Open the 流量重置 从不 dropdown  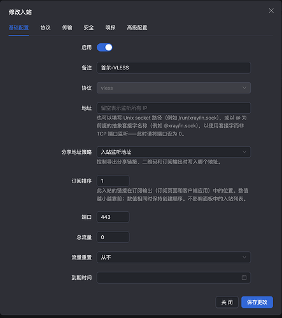(174, 257)
